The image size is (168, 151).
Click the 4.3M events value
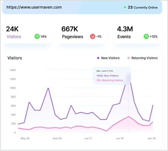coord(125,29)
